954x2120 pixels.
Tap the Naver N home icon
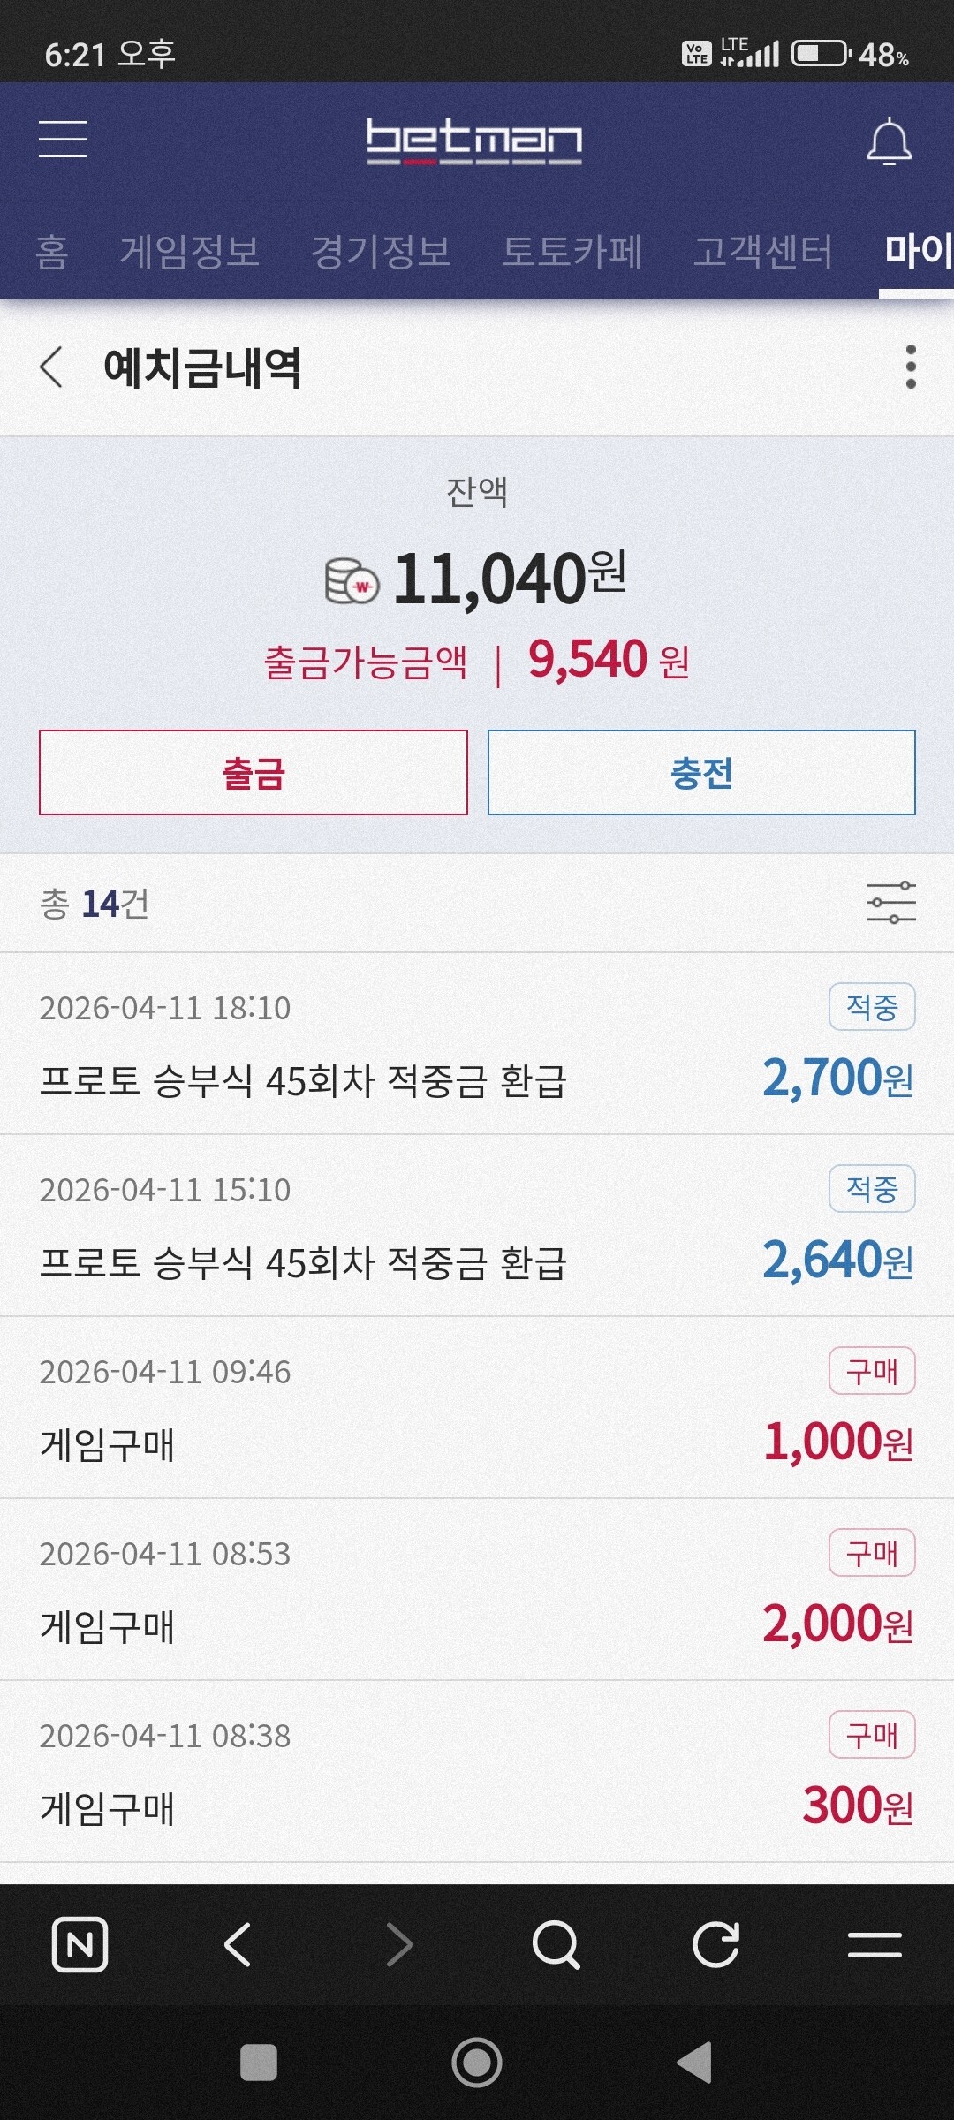tap(80, 1944)
